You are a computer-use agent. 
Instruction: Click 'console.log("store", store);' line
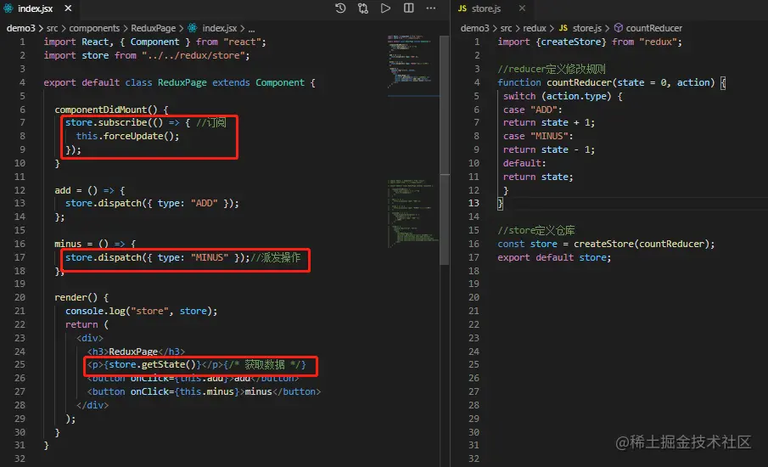(x=141, y=311)
